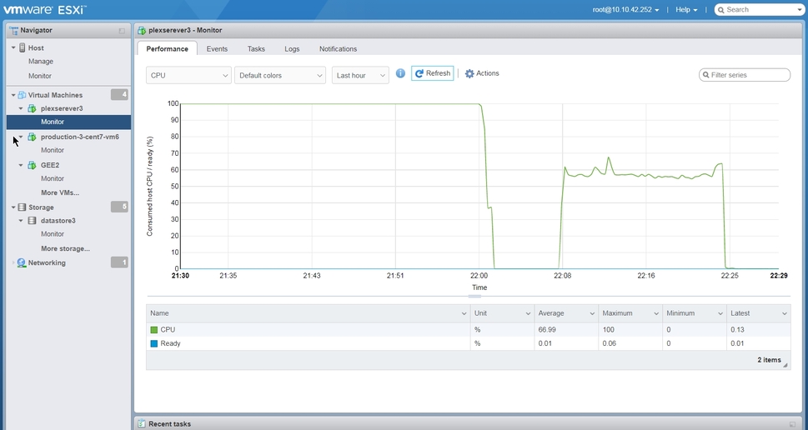Select Monitor under production-3-cent7-vm6
This screenshot has height=430, width=808.
tap(53, 150)
